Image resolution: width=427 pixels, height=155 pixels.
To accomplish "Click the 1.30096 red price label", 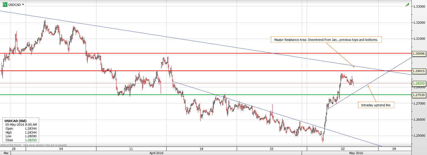I will coord(419,53).
